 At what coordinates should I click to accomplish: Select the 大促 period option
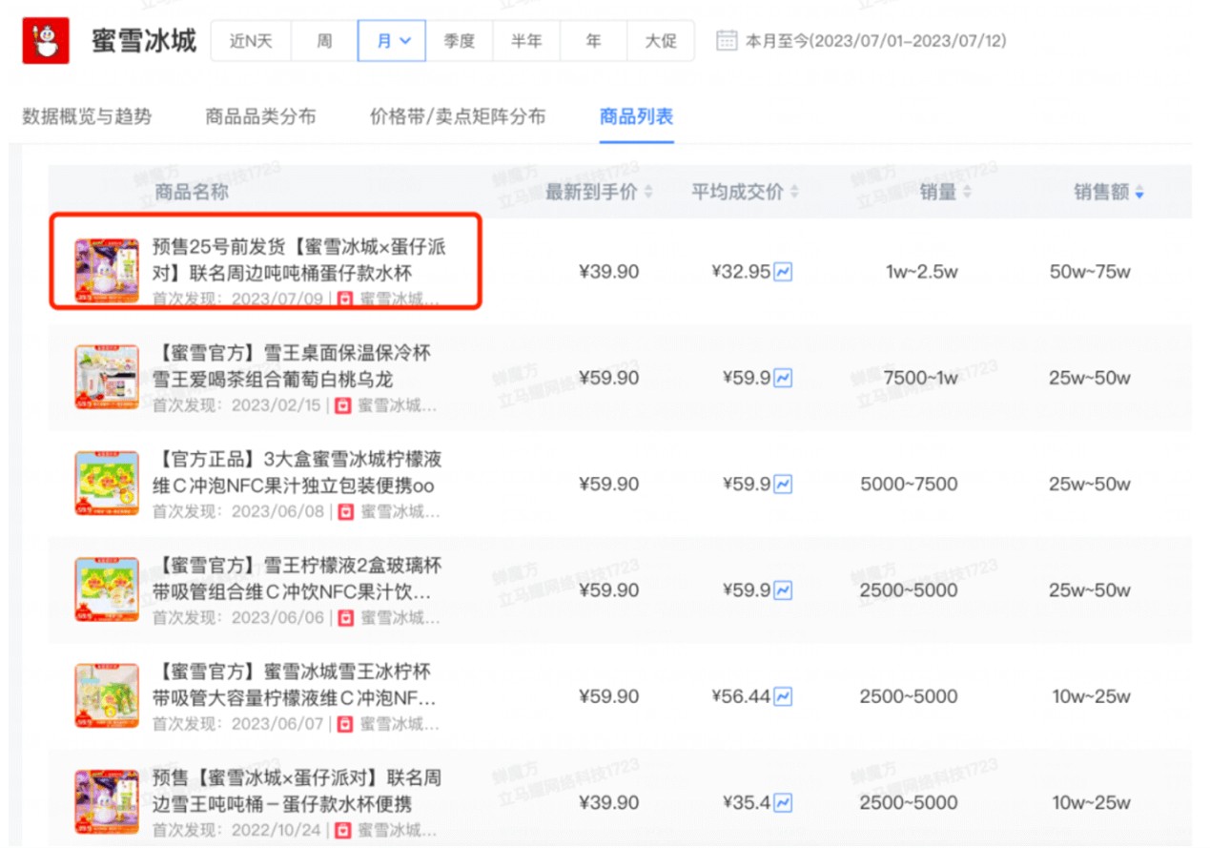661,41
